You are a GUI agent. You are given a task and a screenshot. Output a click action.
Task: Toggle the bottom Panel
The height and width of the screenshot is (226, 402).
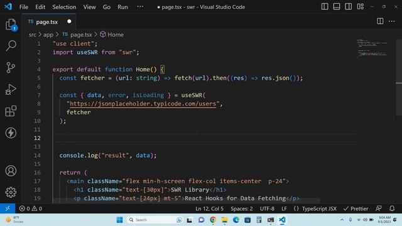click(337, 7)
